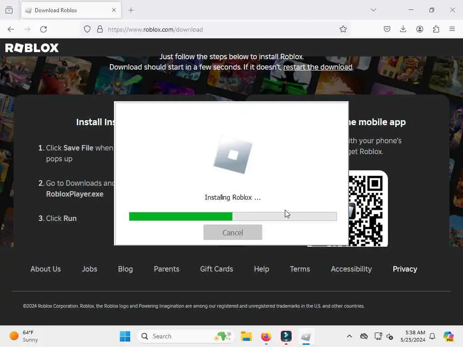Image resolution: width=463 pixels, height=347 pixels.
Task: Go back to previous page
Action: tap(11, 29)
